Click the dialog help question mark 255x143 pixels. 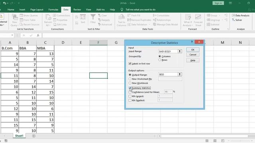click(x=192, y=42)
